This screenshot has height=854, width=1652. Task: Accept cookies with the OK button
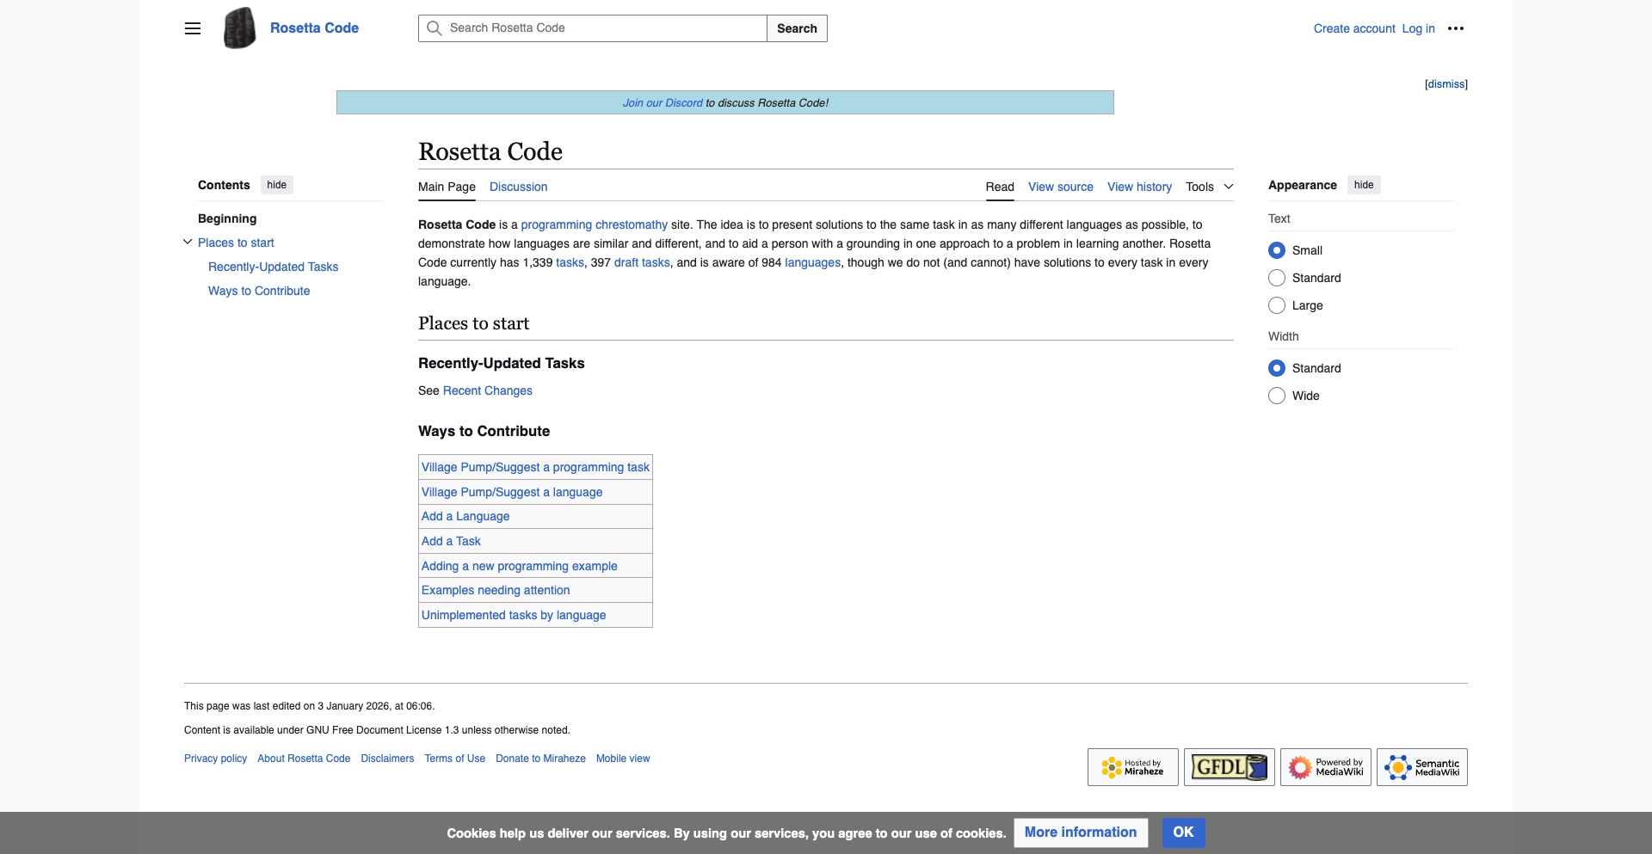(1182, 832)
